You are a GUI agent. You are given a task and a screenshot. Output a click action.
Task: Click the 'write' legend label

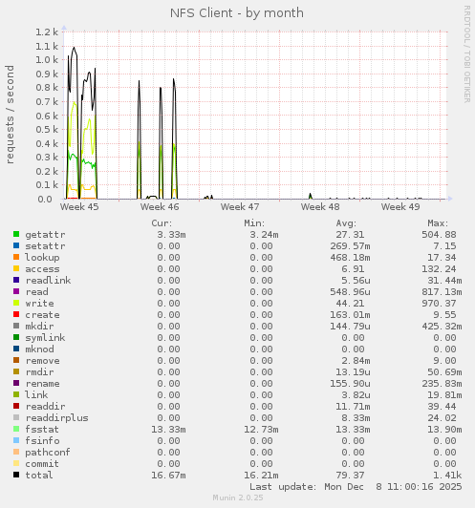pyautogui.click(x=39, y=304)
